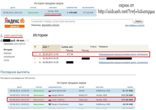This screenshot has height=110, width=156.
Task: Open the платежи section in sidebar
Action: click(8, 53)
